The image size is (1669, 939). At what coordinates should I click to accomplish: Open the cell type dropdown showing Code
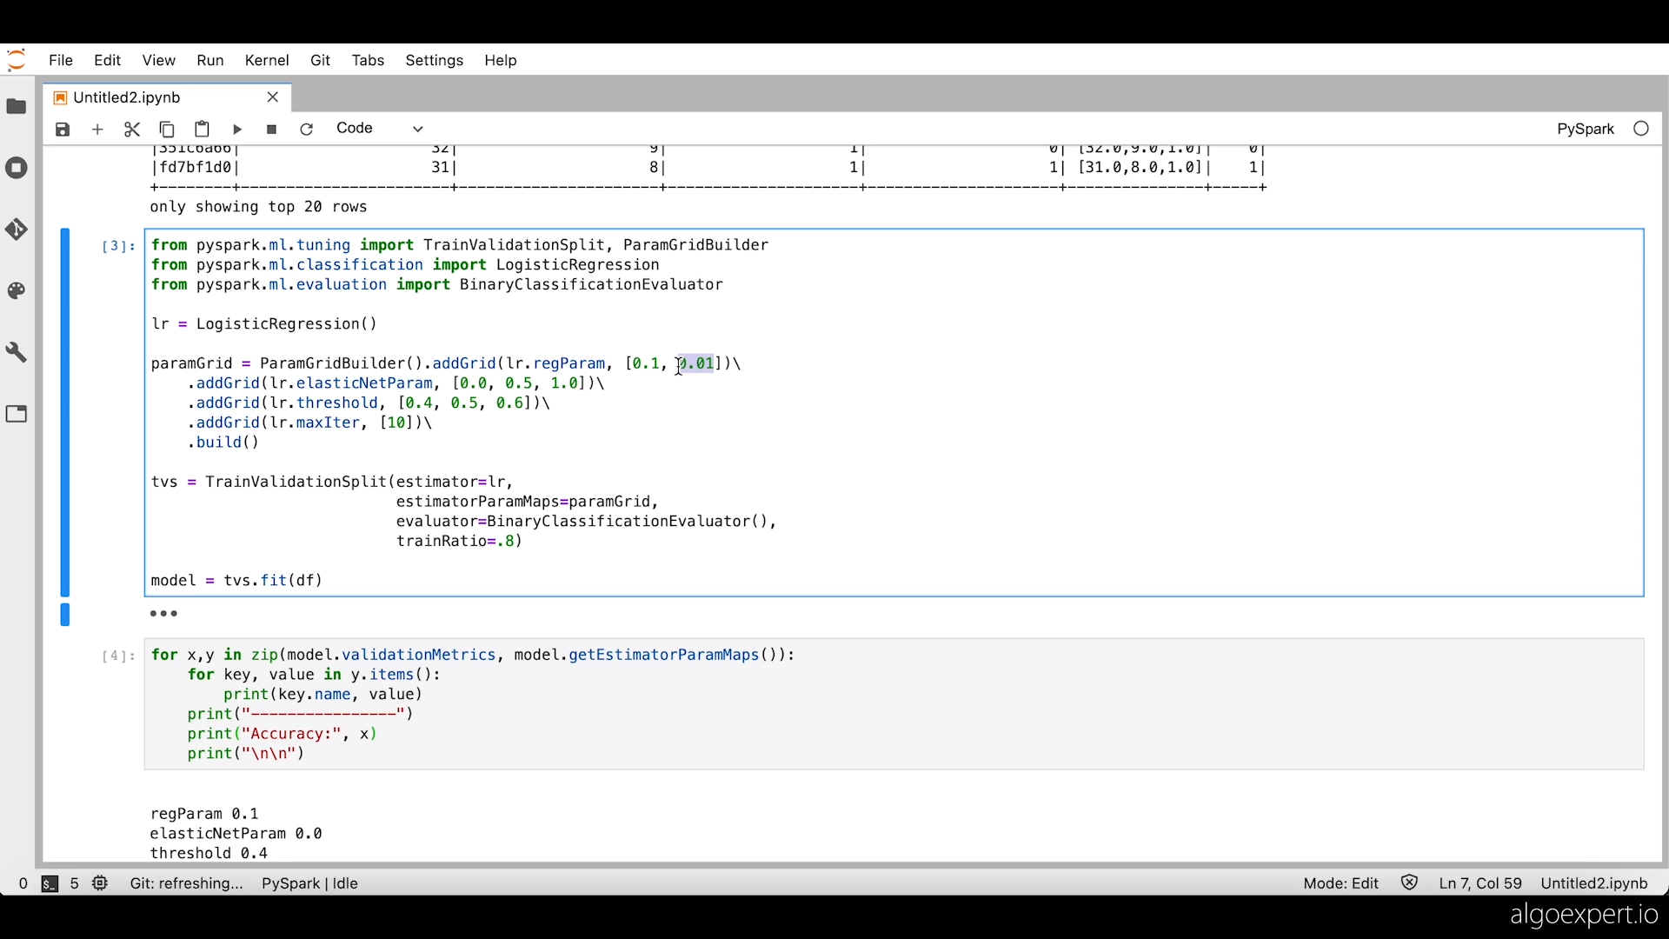(x=377, y=128)
